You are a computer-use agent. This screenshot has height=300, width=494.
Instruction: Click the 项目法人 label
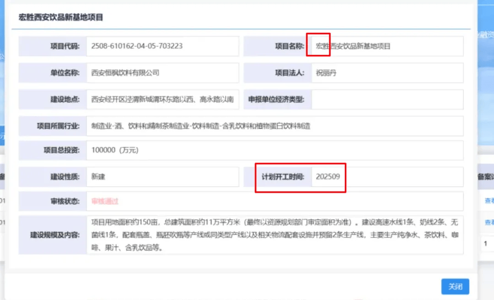click(290, 73)
